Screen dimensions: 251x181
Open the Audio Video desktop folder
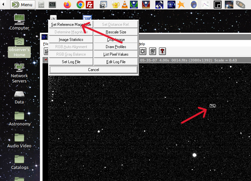[x=19, y=141]
